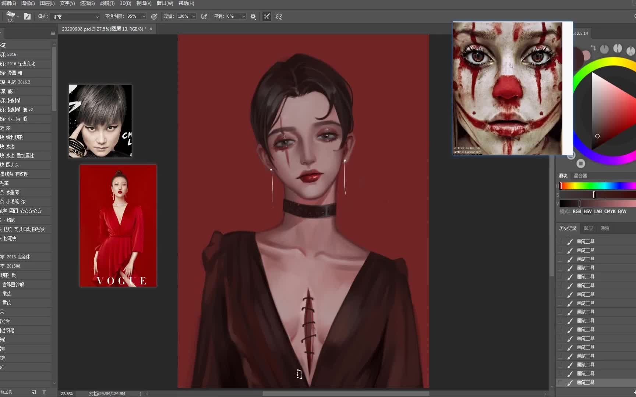Screen dimensions: 636x397
Task: Open 流量 flow dropdown arrow
Action: [194, 16]
